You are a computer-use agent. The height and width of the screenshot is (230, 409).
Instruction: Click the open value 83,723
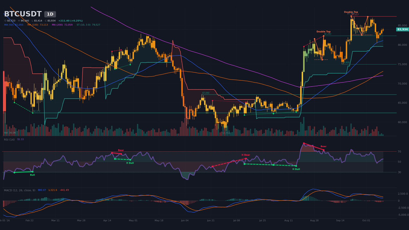click(11, 21)
